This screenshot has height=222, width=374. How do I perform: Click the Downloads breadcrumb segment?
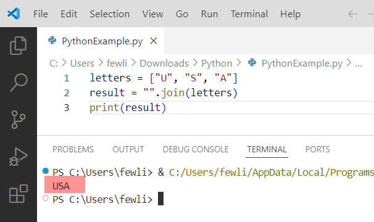(x=164, y=63)
